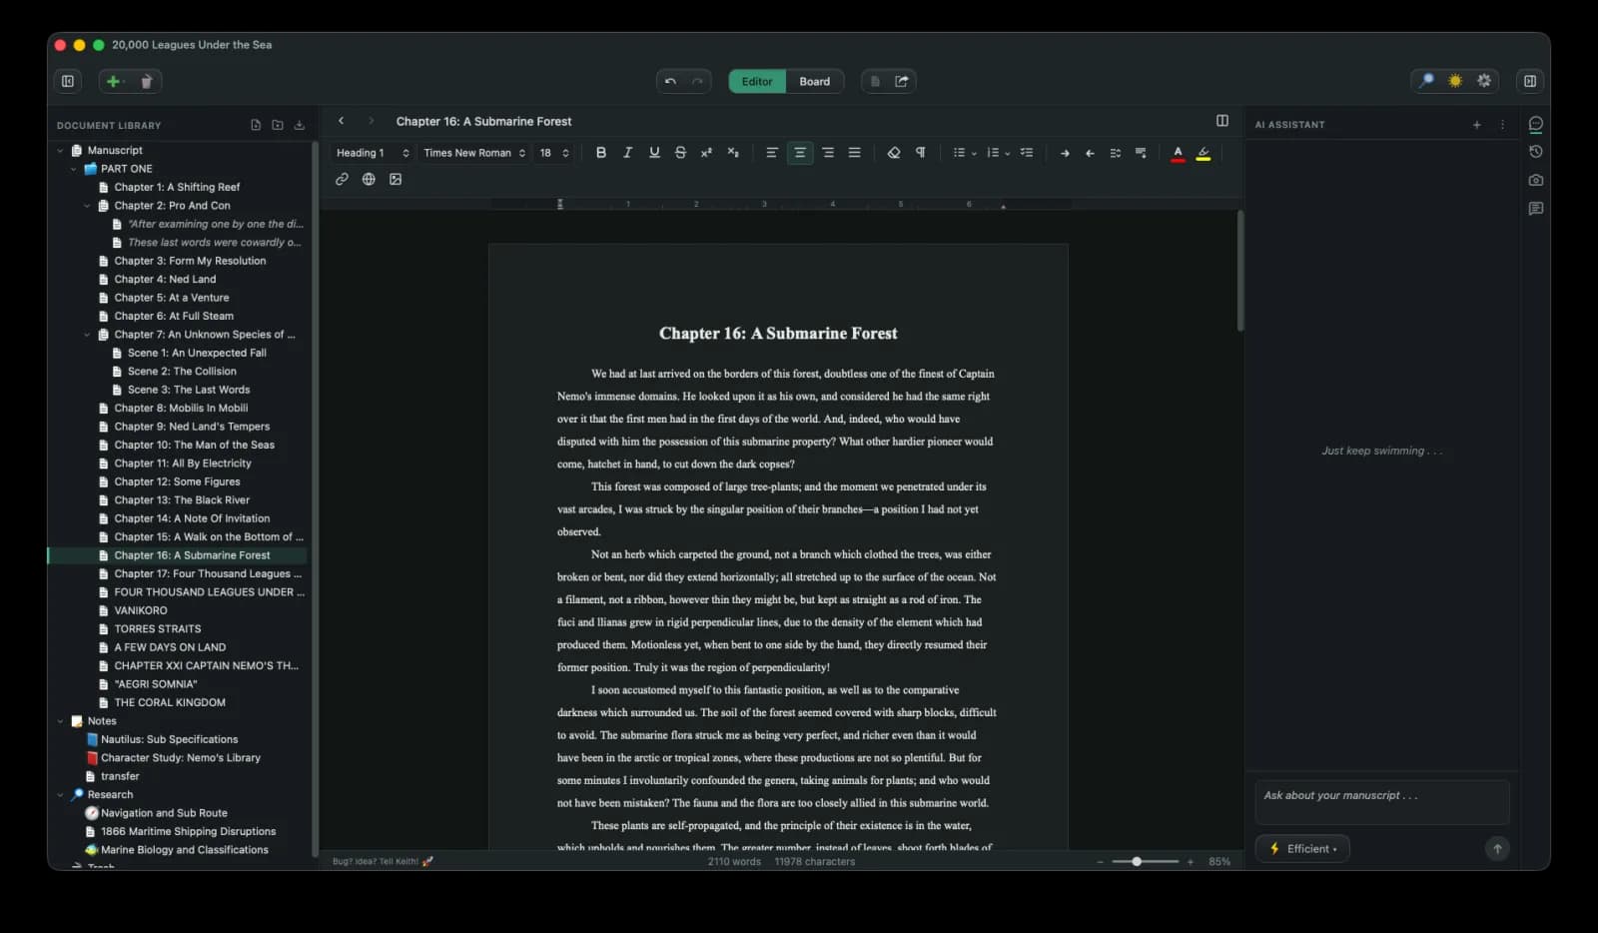Image resolution: width=1598 pixels, height=933 pixels.
Task: Click the back navigation chevron
Action: [342, 121]
